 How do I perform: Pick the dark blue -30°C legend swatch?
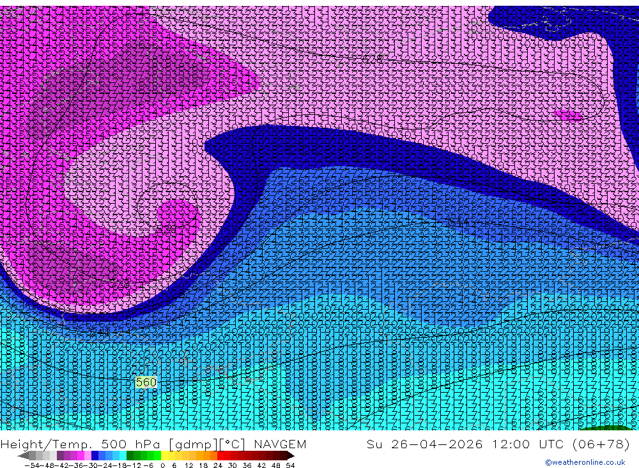[95, 456]
